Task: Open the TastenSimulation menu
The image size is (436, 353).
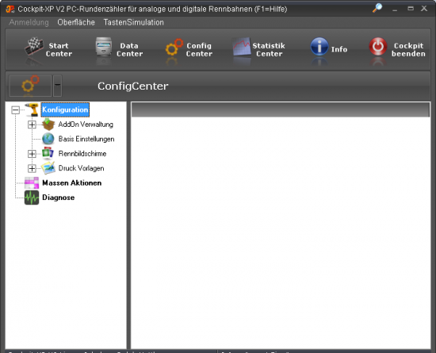Action: pyautogui.click(x=133, y=22)
